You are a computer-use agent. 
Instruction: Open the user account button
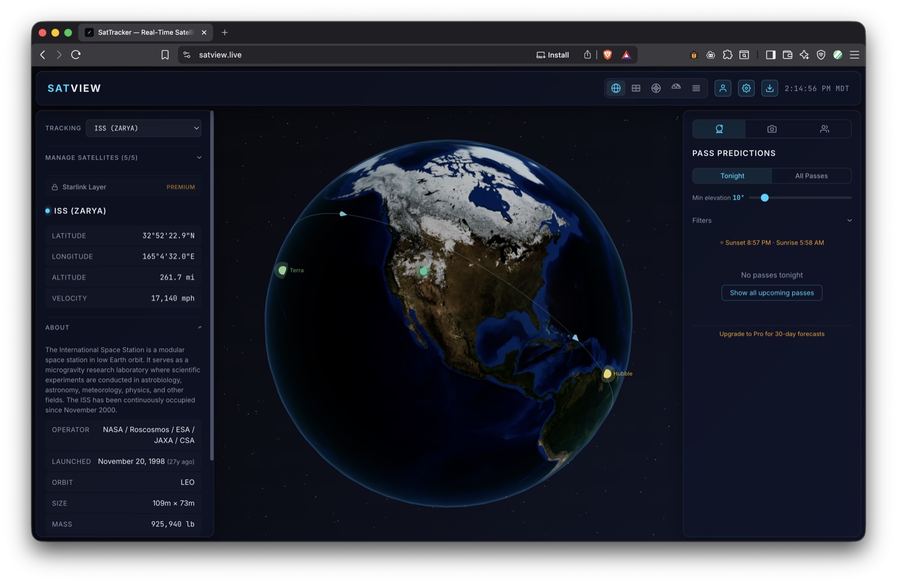(x=723, y=88)
